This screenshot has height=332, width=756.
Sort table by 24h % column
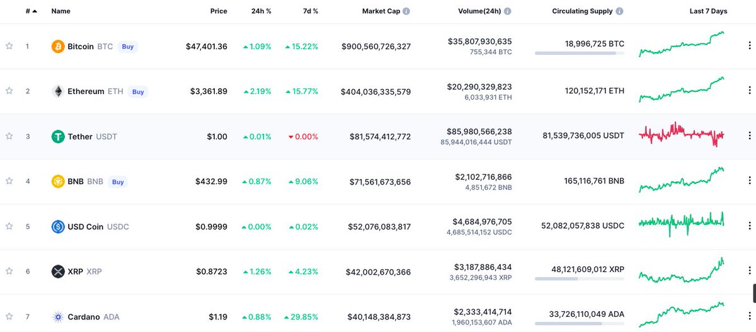(x=261, y=11)
